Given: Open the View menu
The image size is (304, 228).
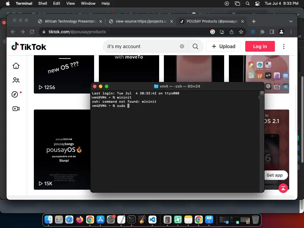Looking at the screenshot, I should pos(71,4).
